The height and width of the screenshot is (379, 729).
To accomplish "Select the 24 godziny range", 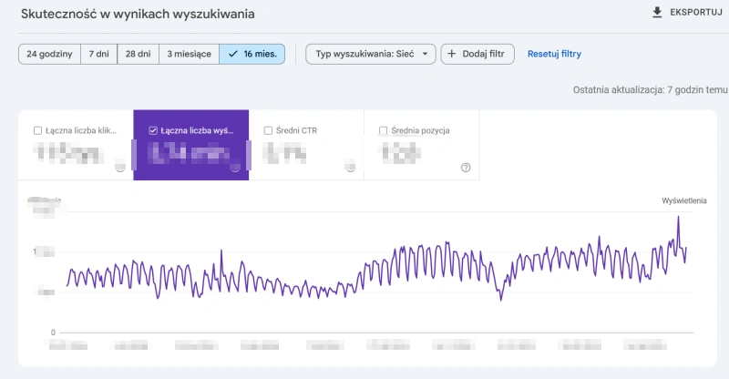I will (x=50, y=54).
